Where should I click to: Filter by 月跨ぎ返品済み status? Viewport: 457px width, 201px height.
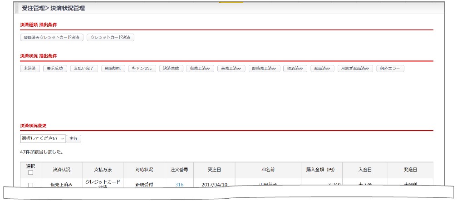(355, 69)
